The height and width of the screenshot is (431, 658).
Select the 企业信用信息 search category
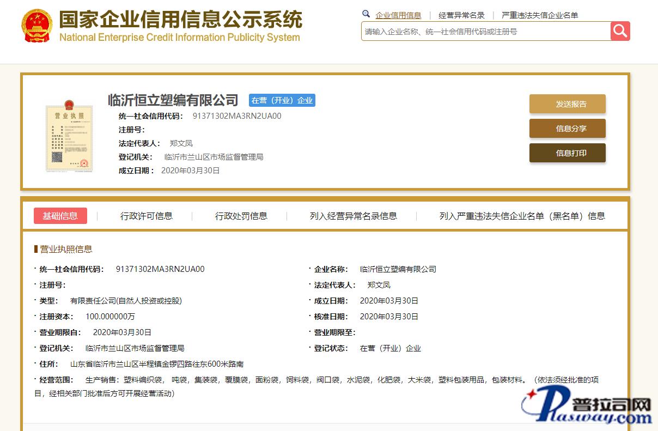coord(398,15)
